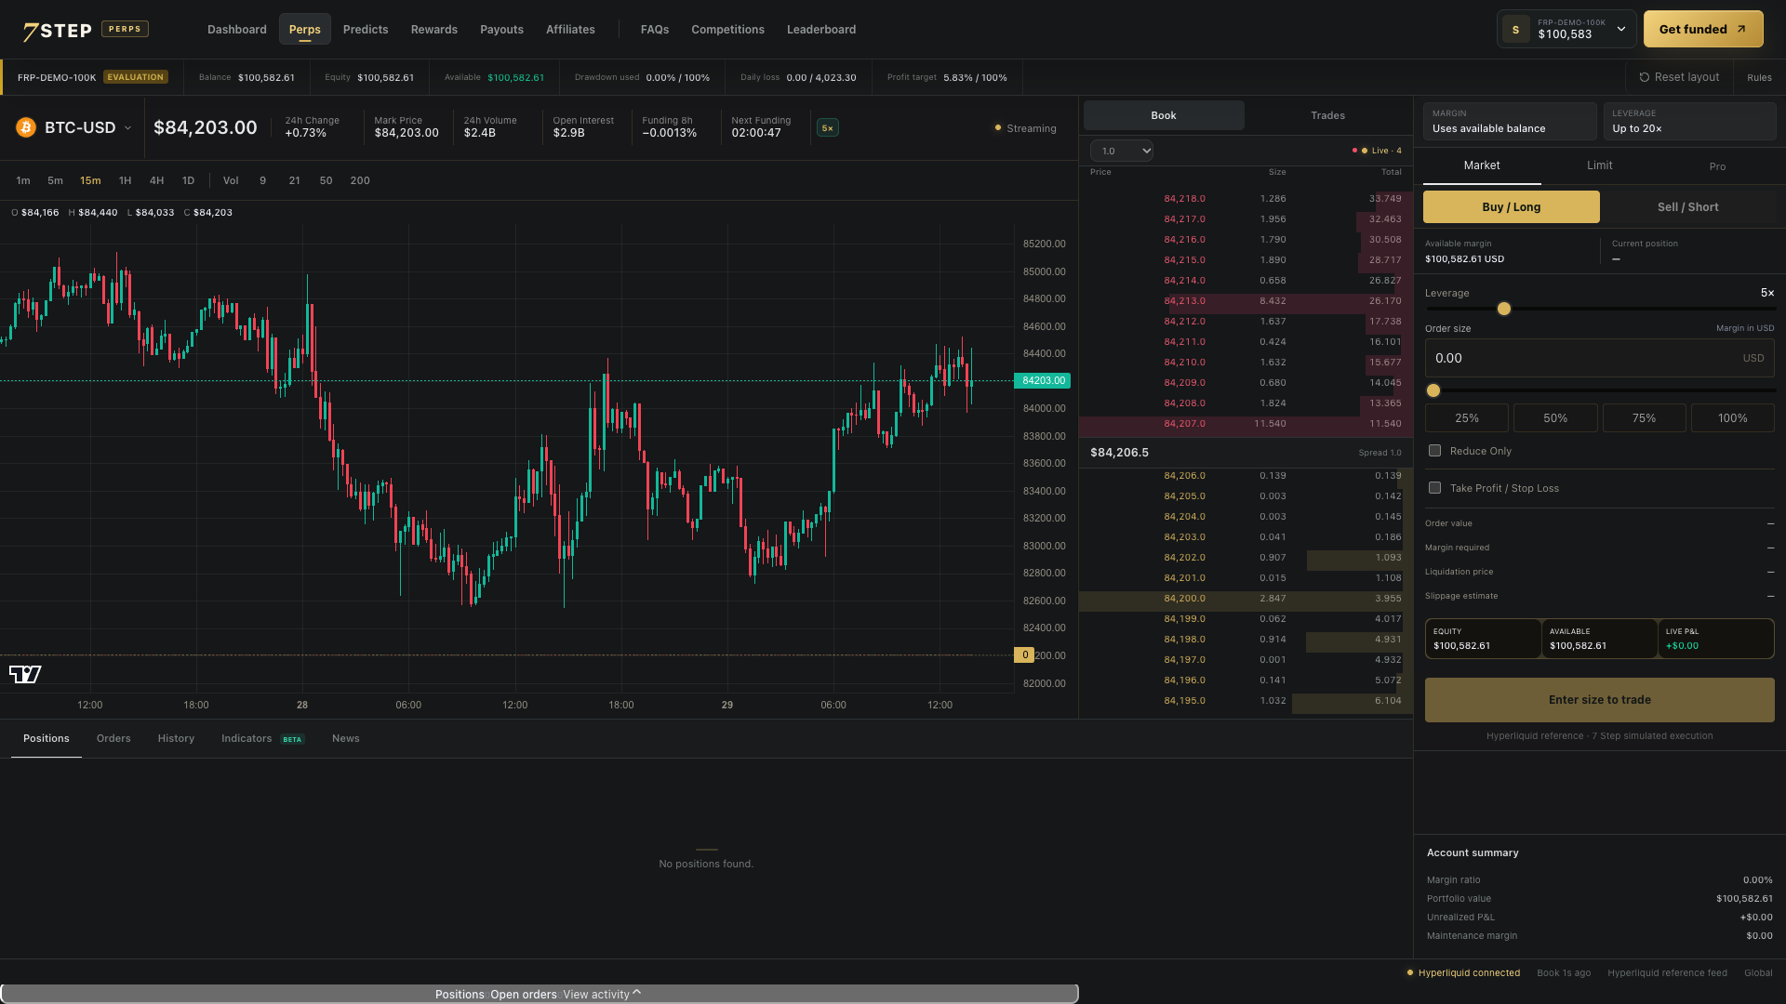
Task: Click the account avatar S icon
Action: (x=1515, y=30)
